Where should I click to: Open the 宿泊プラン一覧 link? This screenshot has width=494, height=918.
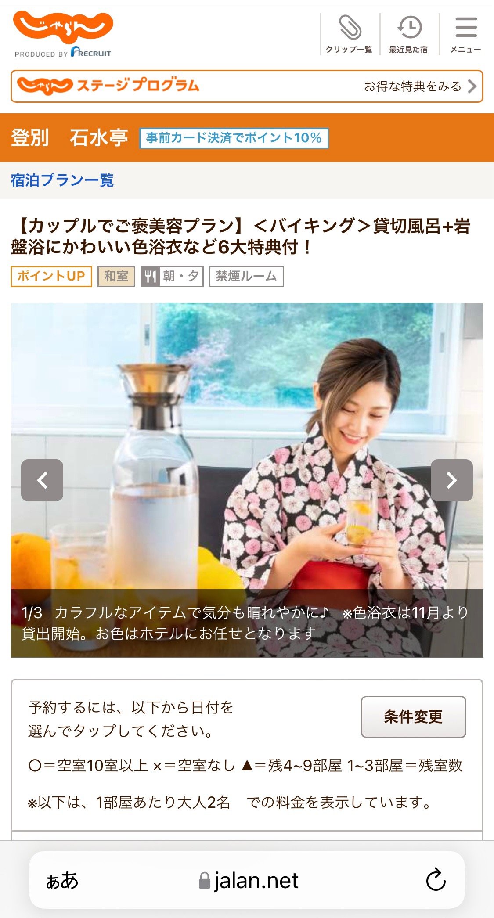tap(62, 180)
